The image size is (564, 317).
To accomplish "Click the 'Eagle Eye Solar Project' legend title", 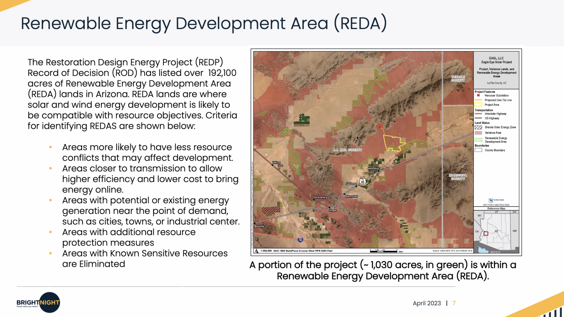I will coord(496,62).
